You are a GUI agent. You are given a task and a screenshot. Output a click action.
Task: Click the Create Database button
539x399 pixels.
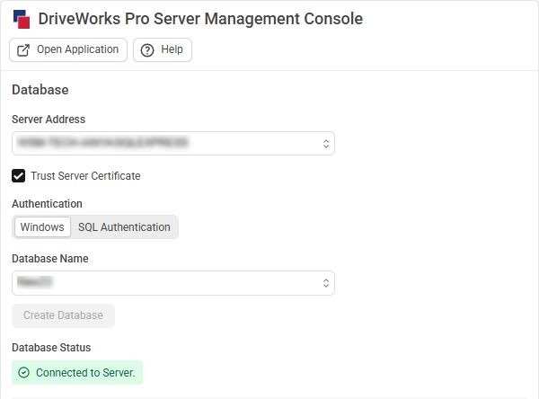pos(63,315)
